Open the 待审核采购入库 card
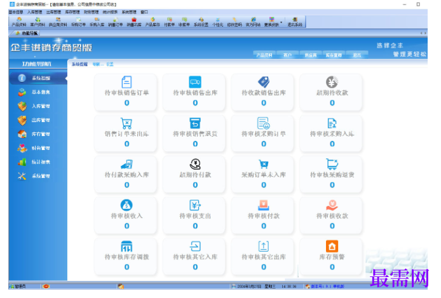This screenshot has height=298, width=441. tap(332, 133)
